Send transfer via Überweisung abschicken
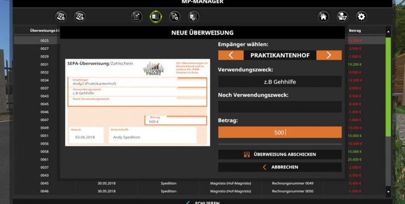 coord(280,154)
